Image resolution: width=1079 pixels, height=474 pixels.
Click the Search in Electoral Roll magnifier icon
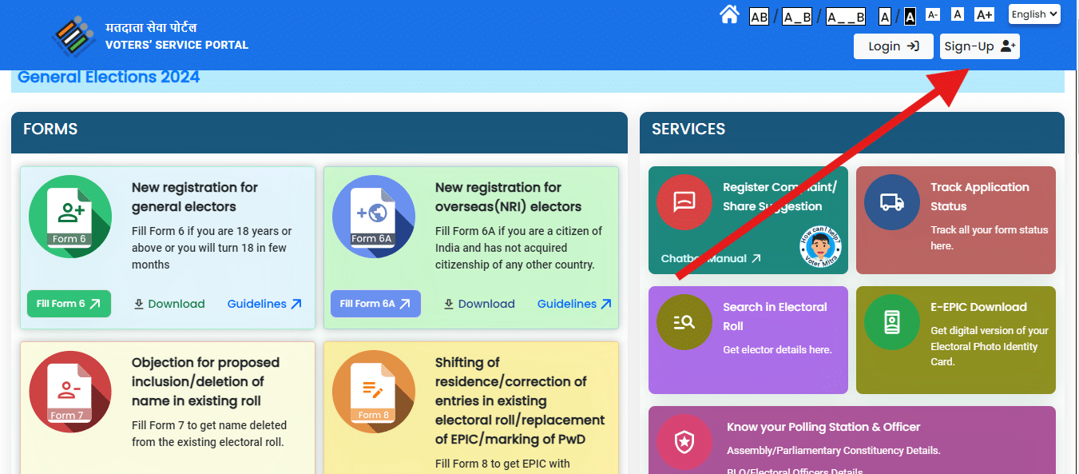coord(684,322)
